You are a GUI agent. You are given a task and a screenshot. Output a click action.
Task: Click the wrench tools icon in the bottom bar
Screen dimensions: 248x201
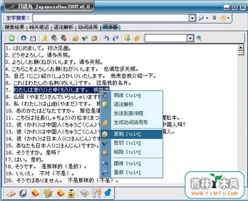click(96, 193)
